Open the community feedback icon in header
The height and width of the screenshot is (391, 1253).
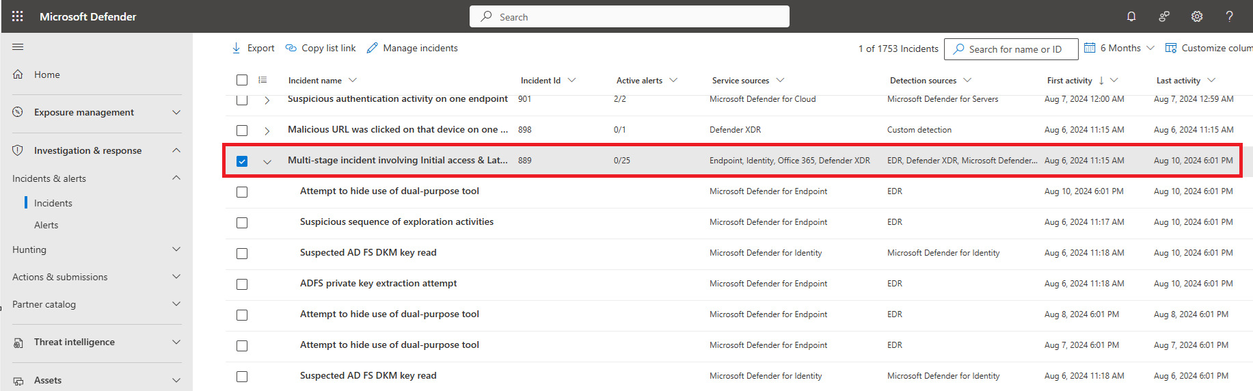click(1164, 16)
